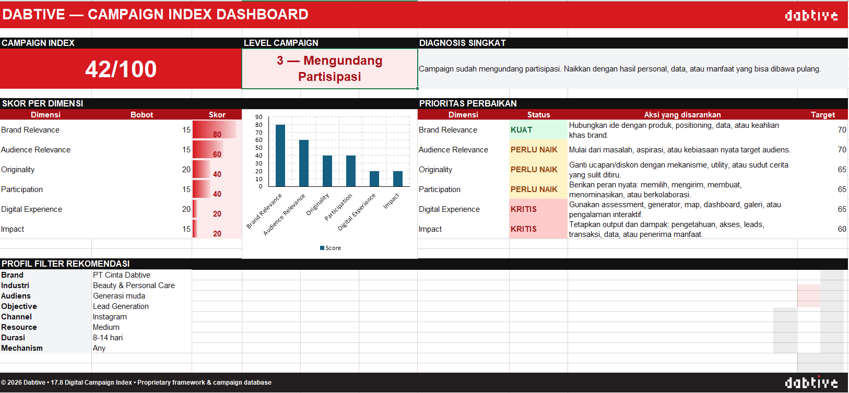Image resolution: width=849 pixels, height=393 pixels.
Task: Click the Skor "20" cell for Impact
Action: [217, 229]
